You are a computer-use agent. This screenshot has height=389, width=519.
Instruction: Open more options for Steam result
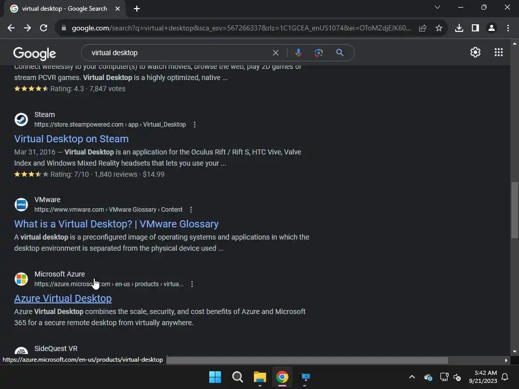(x=195, y=125)
